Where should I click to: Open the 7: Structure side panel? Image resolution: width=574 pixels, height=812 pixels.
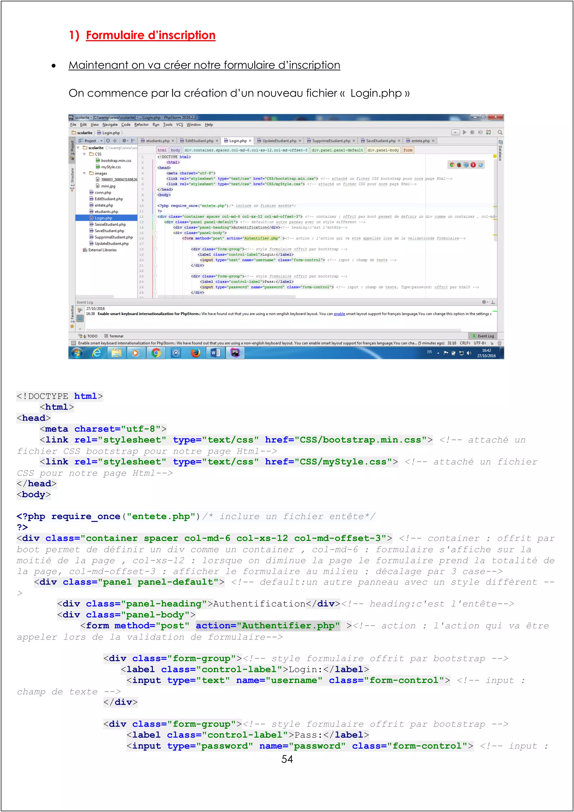(72, 180)
